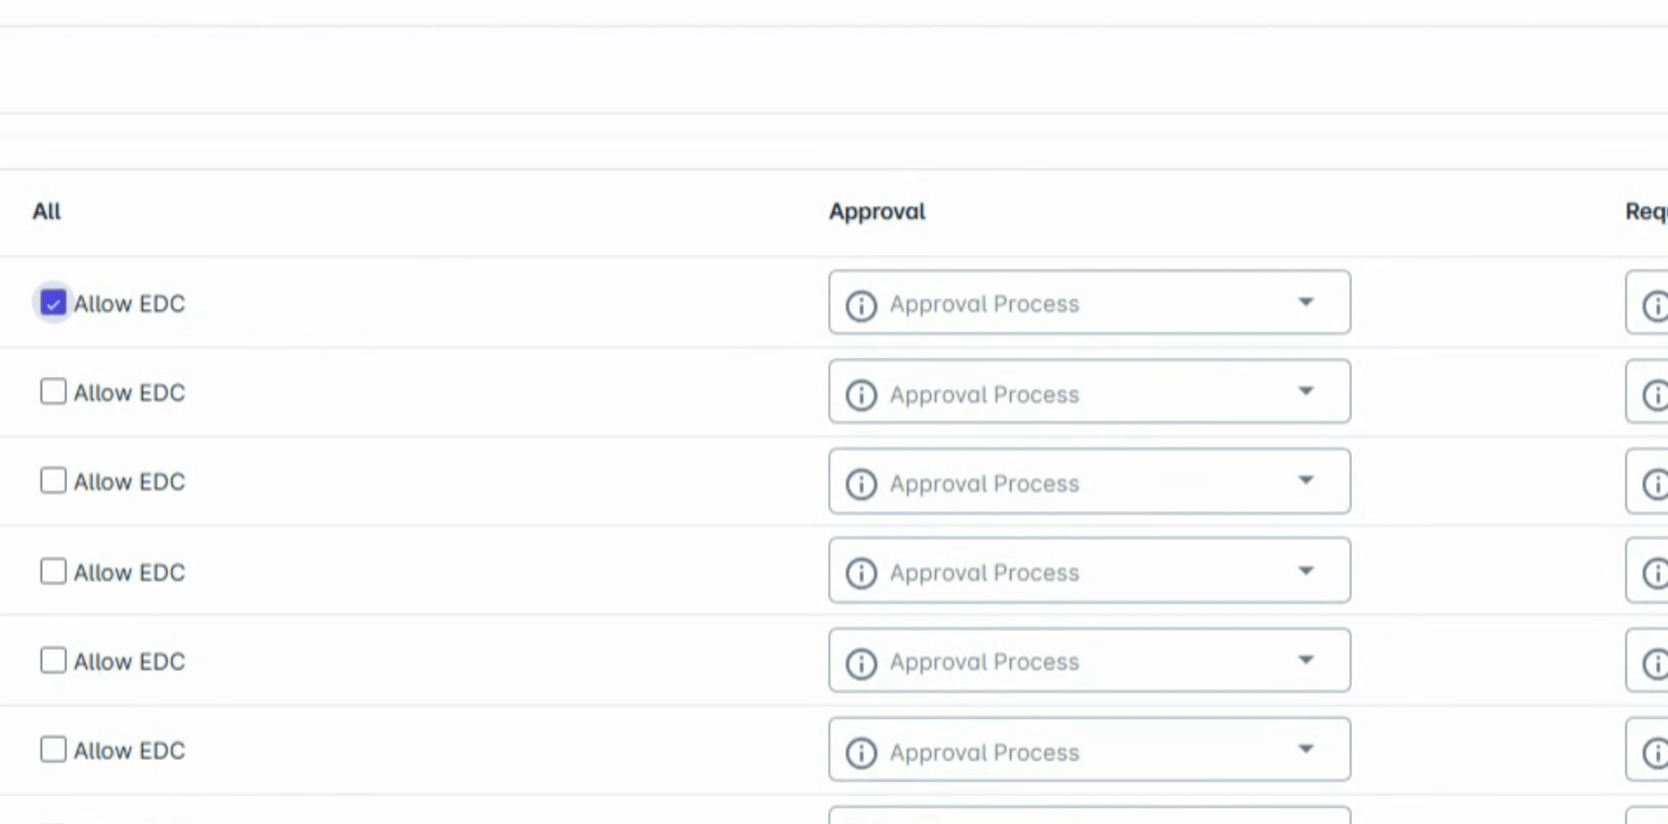This screenshot has height=824, width=1668.
Task: Tick the Allow EDC checkbox in the fourth row
Action: click(53, 571)
